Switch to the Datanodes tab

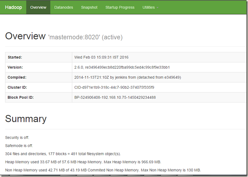[x=64, y=7]
